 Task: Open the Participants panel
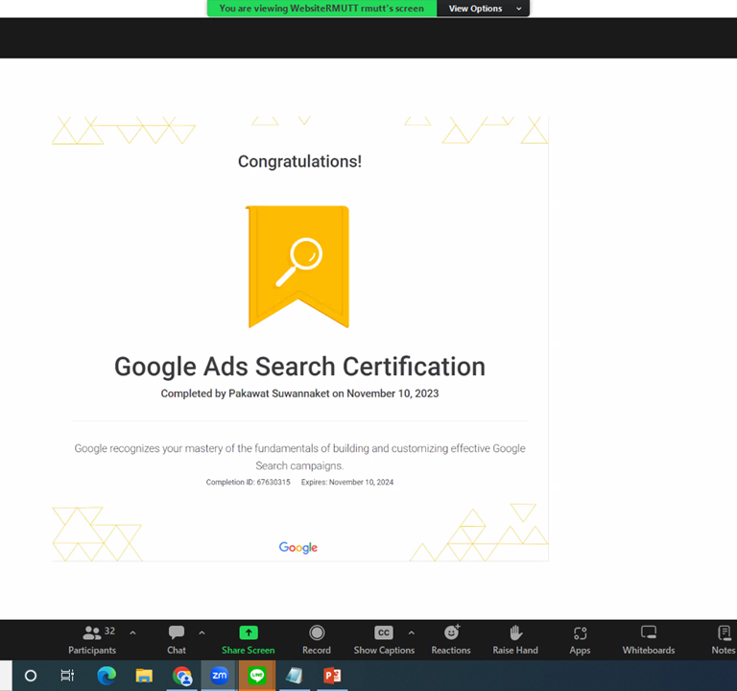[x=92, y=640]
